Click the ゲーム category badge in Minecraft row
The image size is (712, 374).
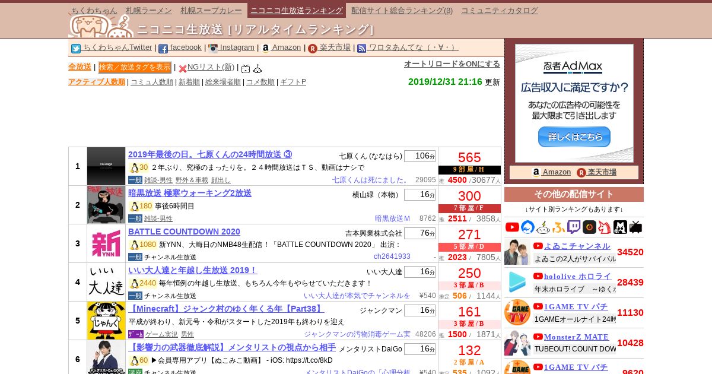(x=135, y=334)
